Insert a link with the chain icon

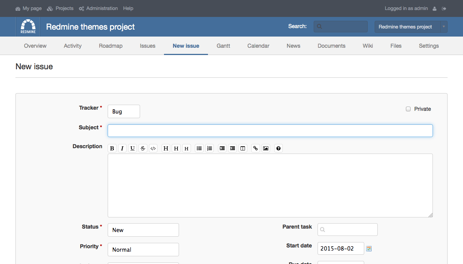[x=255, y=148]
